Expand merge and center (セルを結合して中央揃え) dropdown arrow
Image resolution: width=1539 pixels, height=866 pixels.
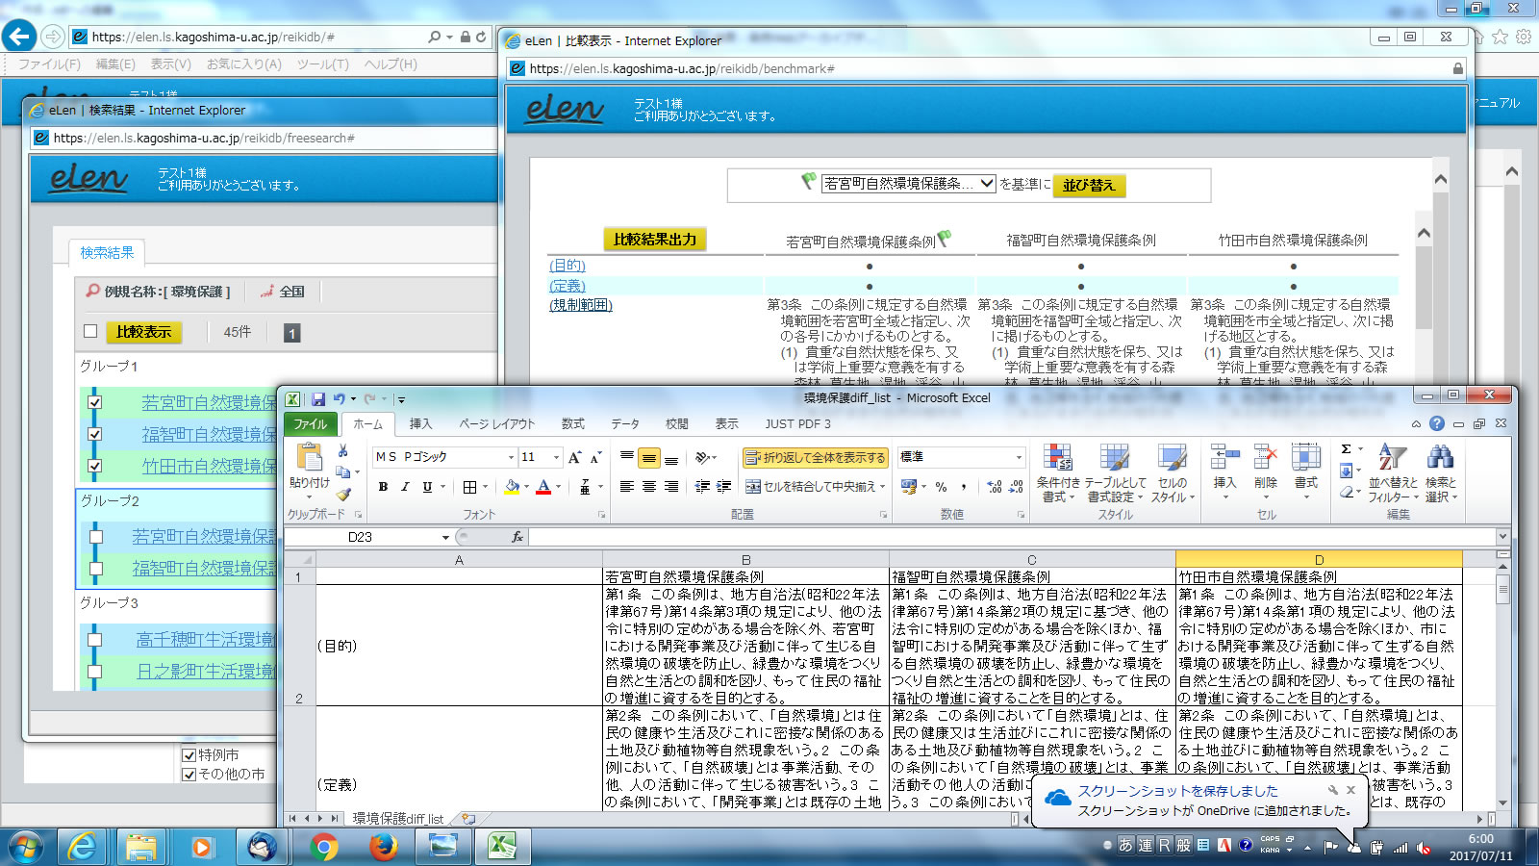[883, 487]
